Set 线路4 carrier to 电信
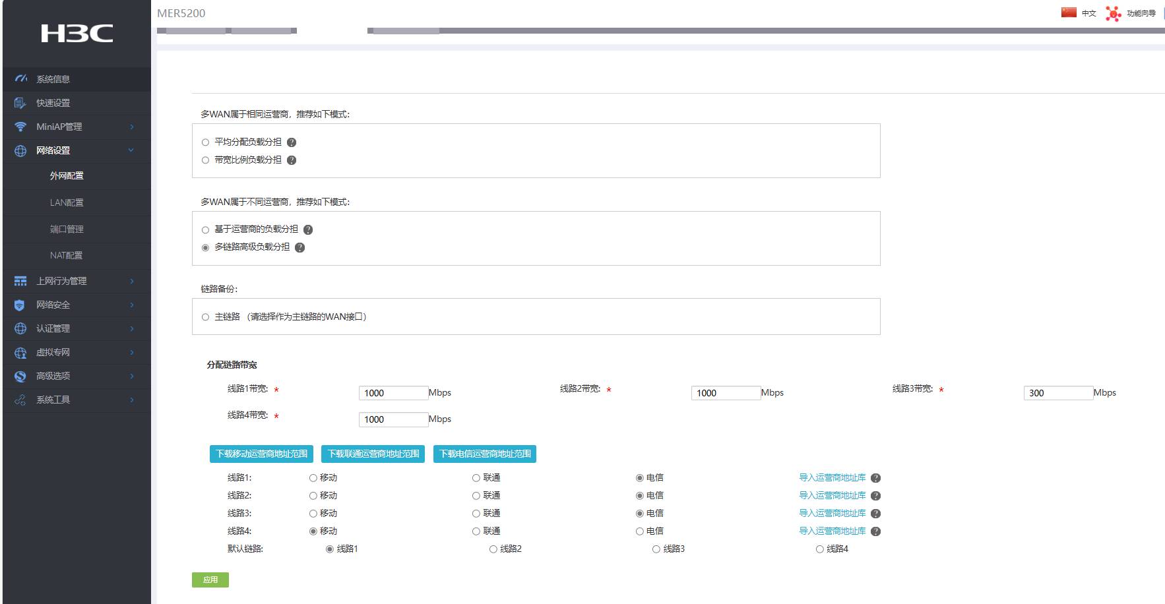Image resolution: width=1165 pixels, height=604 pixels. coord(640,531)
